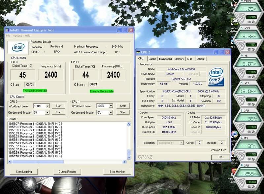Screen dimensions: 264x194
Task: Click the Intel Core 2 Duo badge in CPU-Z
Action: click(216, 77)
